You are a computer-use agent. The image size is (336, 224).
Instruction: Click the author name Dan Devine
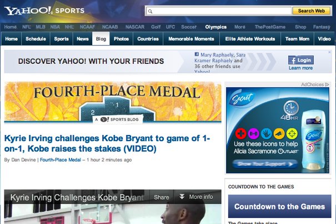click(x=23, y=160)
